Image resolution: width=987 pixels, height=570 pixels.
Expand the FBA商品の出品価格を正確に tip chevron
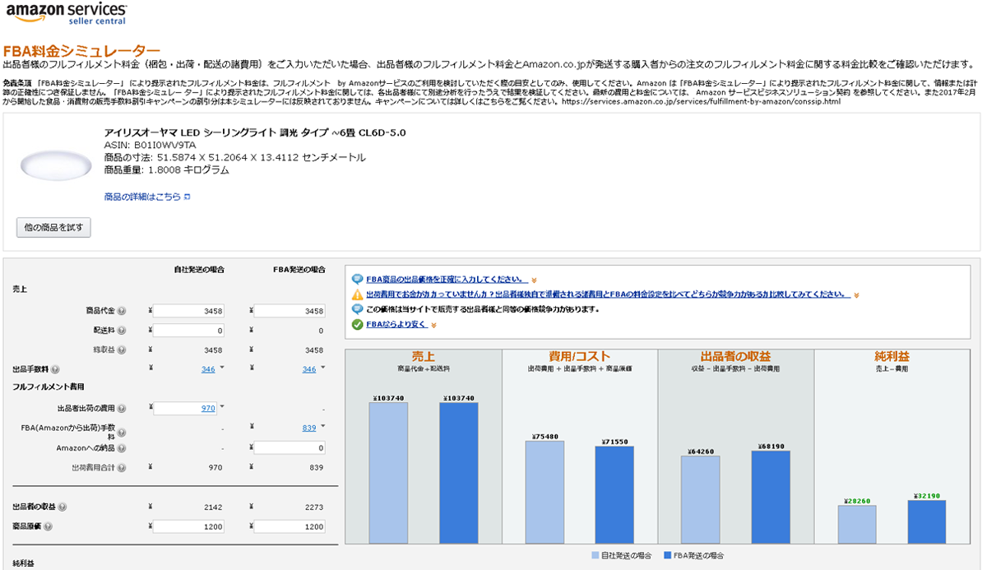click(x=534, y=280)
